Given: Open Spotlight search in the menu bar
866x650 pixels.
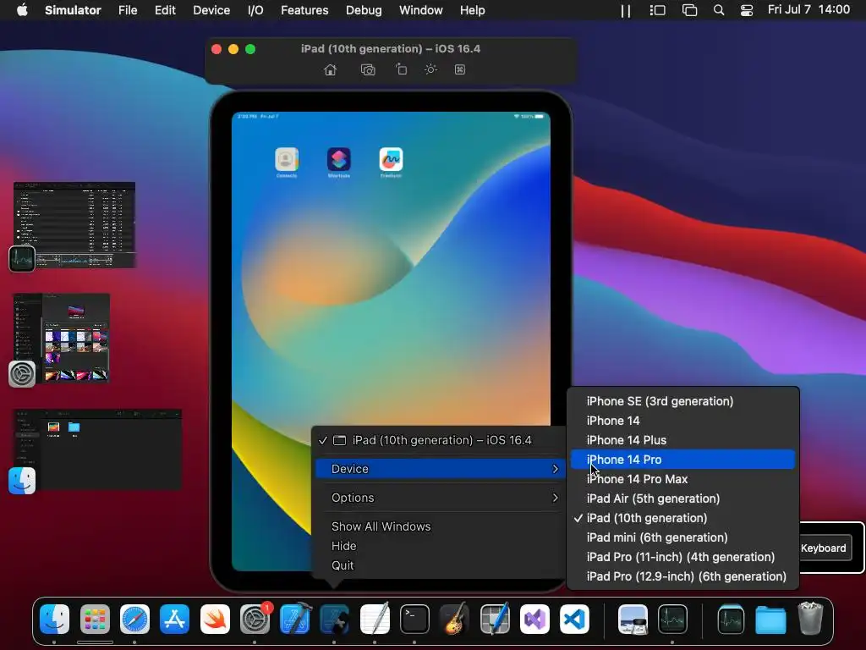Looking at the screenshot, I should point(719,10).
